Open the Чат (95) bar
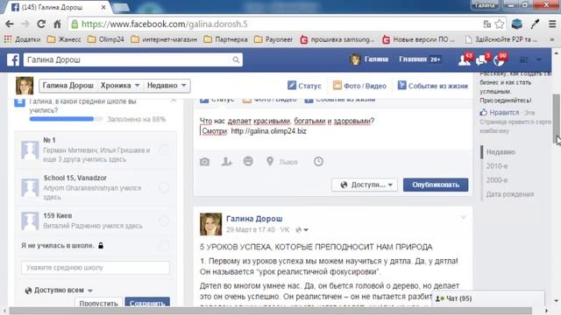 pyautogui.click(x=488, y=298)
